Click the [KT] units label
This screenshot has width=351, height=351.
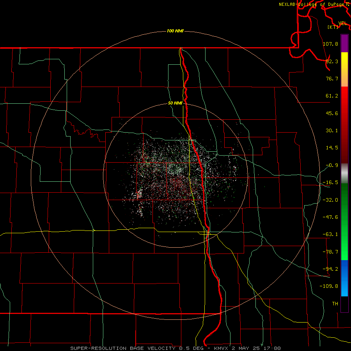pyautogui.click(x=333, y=27)
